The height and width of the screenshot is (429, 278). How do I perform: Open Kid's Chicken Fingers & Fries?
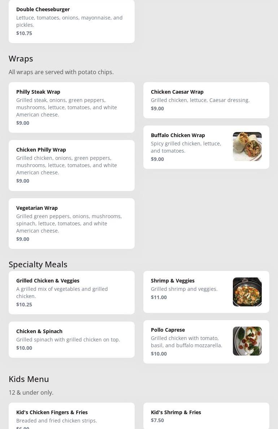pyautogui.click(x=71, y=416)
